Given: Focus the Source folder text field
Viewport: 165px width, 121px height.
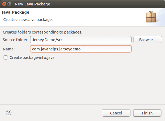Looking at the screenshot, I should point(81,40).
